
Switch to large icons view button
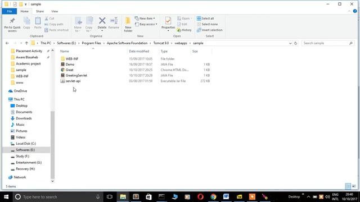tap(354, 186)
